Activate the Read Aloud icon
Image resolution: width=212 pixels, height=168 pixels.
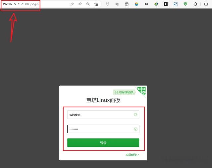tap(80, 4)
